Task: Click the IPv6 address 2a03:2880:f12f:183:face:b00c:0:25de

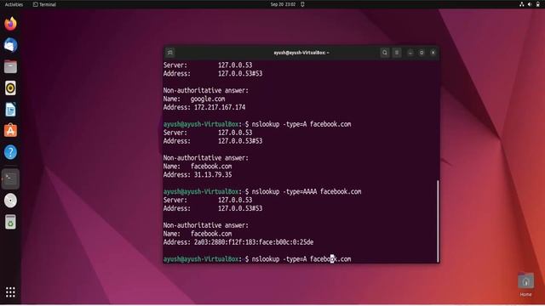Action: [254, 242]
